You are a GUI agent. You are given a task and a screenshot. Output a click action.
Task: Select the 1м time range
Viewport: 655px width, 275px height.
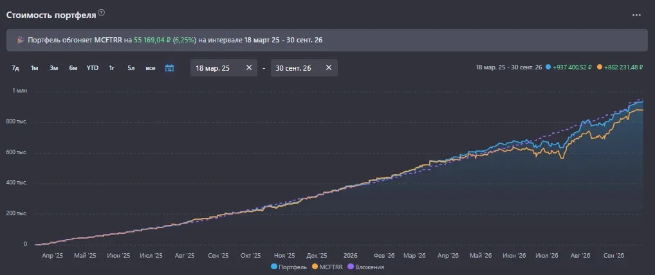click(x=35, y=68)
